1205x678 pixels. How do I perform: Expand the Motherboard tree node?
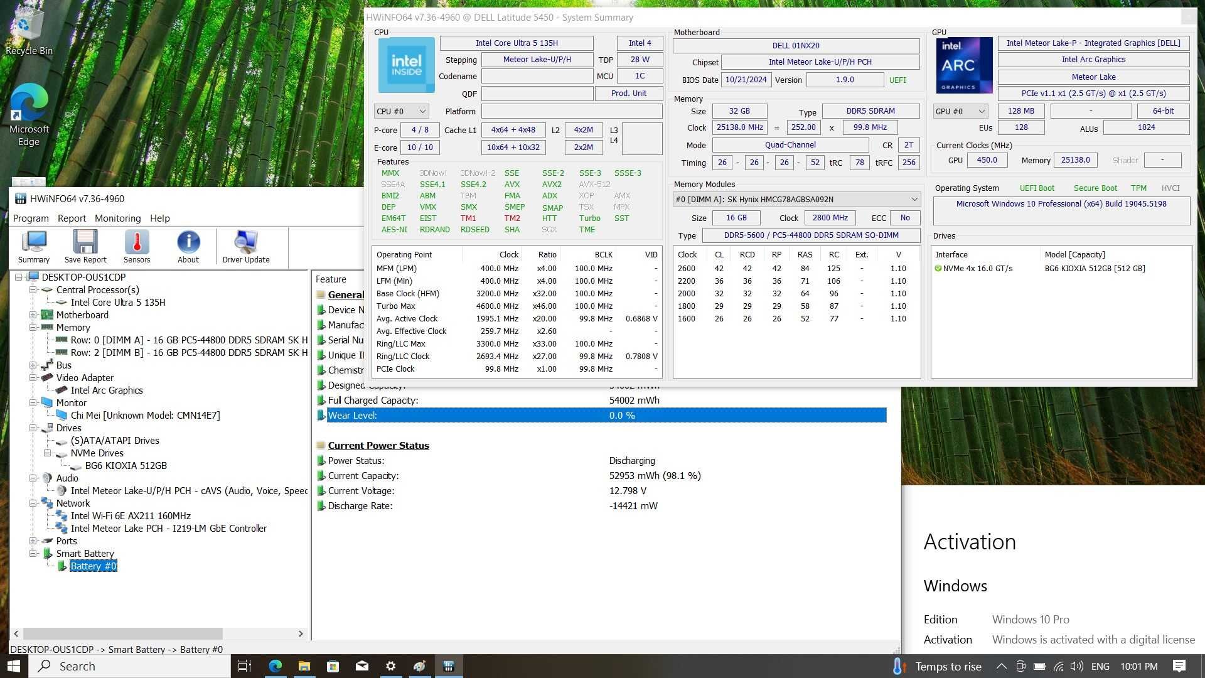[x=33, y=315]
